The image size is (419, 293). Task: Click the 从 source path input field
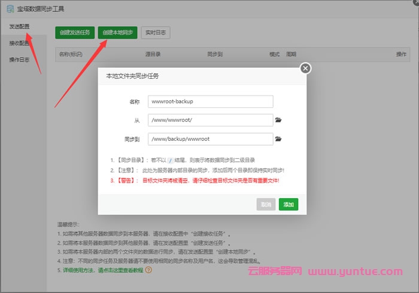pyautogui.click(x=210, y=120)
